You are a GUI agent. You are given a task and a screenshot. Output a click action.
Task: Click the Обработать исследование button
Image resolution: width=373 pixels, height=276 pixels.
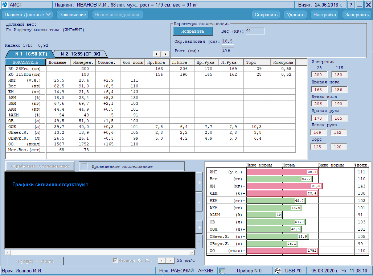tap(40, 166)
